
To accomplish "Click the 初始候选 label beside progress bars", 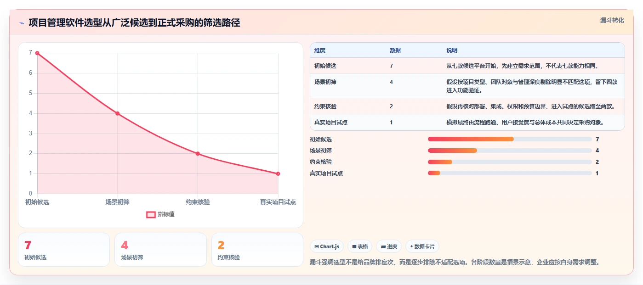I will pos(321,139).
